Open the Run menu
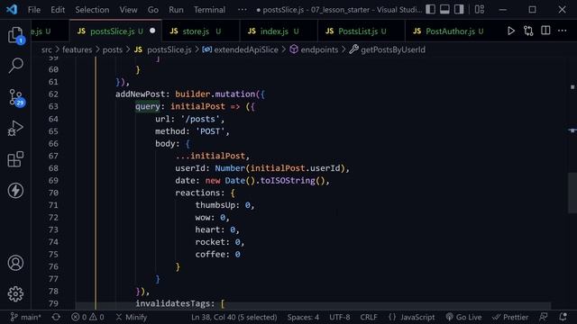 tap(176, 10)
